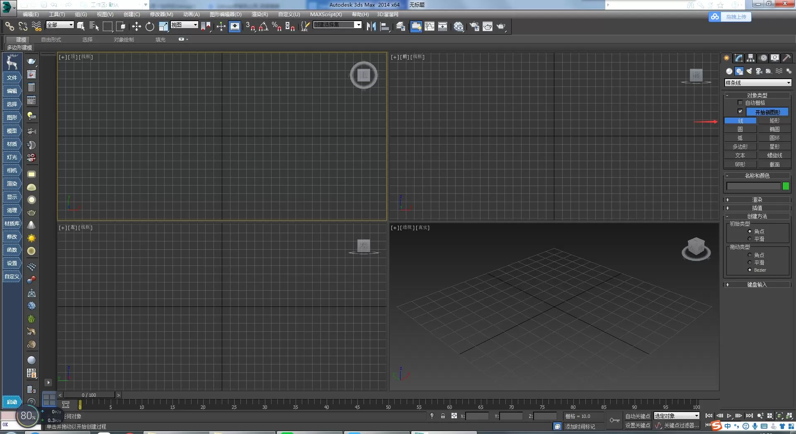
Task: Expand the 渲染 rollout
Action: (757, 200)
